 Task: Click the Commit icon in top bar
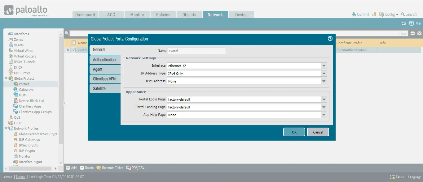tap(354, 14)
